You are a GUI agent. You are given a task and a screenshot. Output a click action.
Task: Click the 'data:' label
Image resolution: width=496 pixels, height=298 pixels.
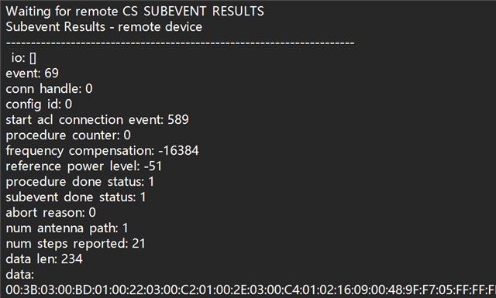click(x=19, y=275)
